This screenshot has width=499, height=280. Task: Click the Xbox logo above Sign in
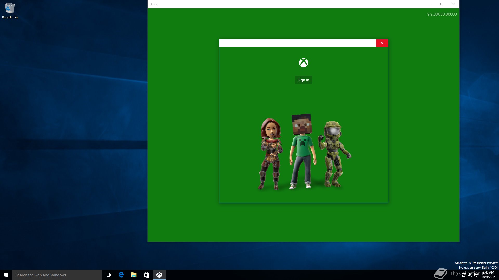pyautogui.click(x=304, y=63)
